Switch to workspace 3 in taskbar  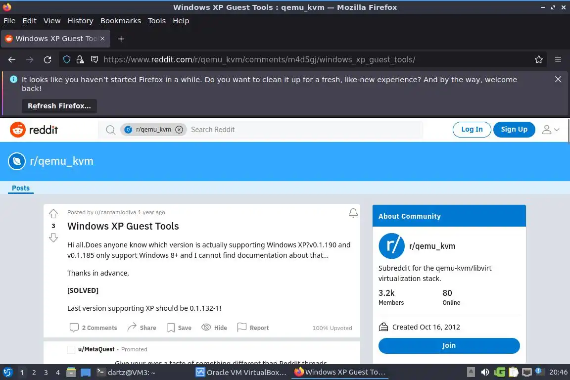pyautogui.click(x=46, y=373)
